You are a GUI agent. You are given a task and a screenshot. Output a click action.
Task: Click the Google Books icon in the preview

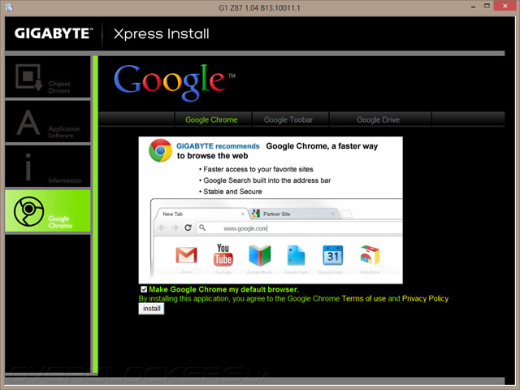[x=260, y=255]
